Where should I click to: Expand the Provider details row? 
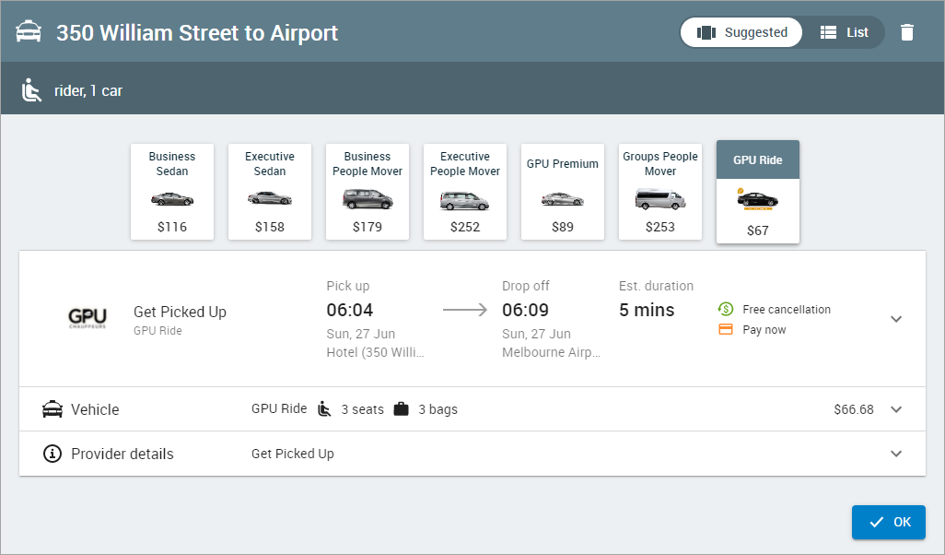coord(896,453)
